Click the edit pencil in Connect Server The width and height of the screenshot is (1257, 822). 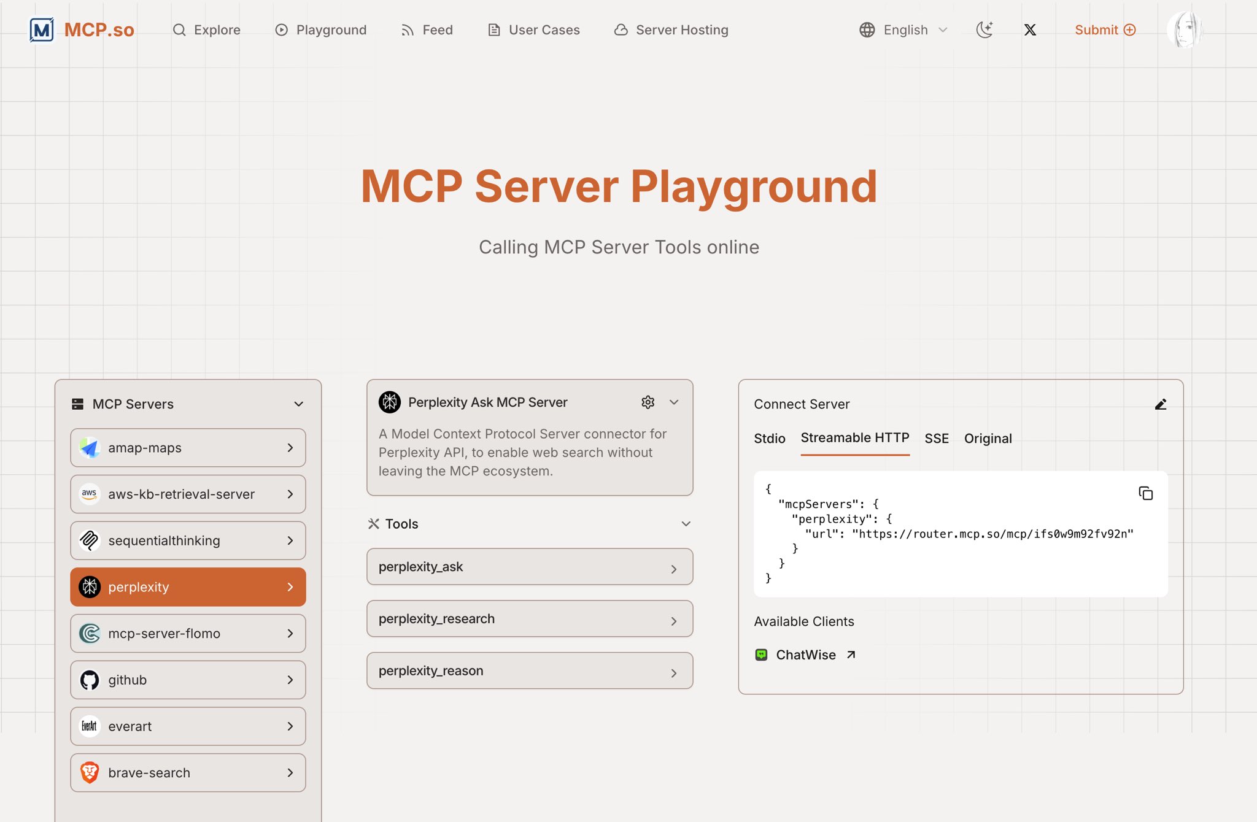click(1161, 404)
